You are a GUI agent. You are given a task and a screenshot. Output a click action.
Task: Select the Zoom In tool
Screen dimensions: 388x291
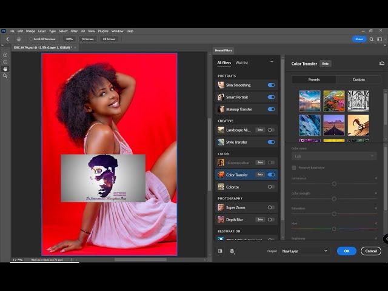click(x=5, y=55)
